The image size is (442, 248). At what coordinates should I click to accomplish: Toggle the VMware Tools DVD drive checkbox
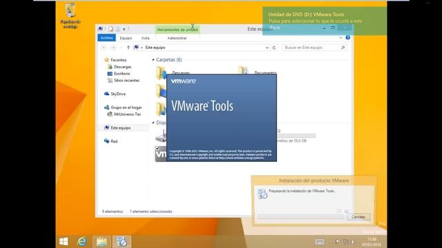click(x=157, y=148)
